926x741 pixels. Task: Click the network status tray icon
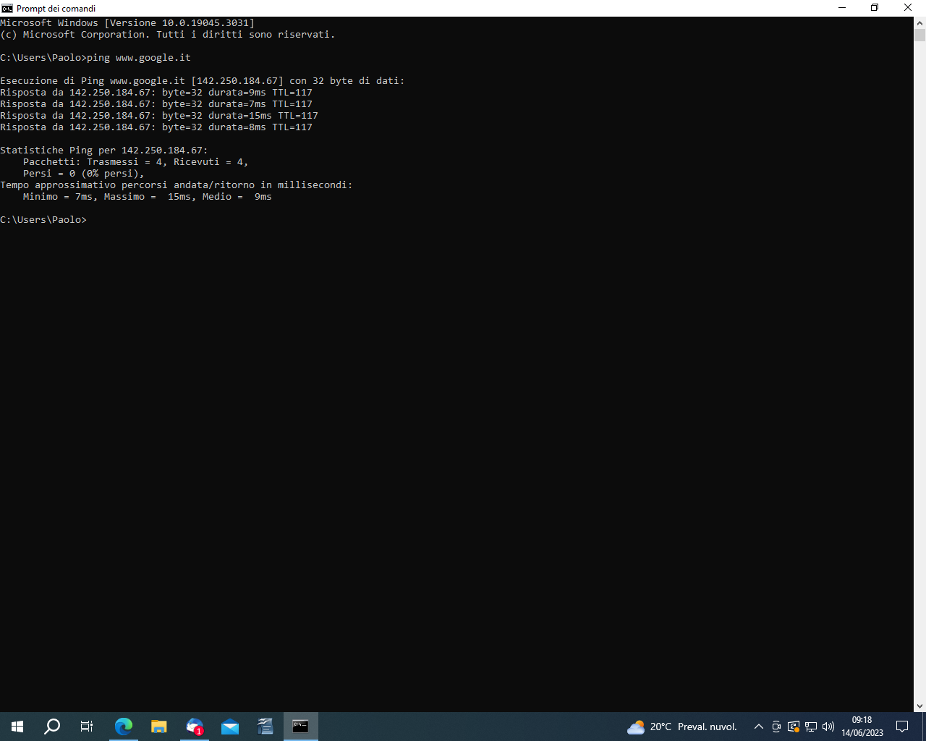(x=811, y=727)
